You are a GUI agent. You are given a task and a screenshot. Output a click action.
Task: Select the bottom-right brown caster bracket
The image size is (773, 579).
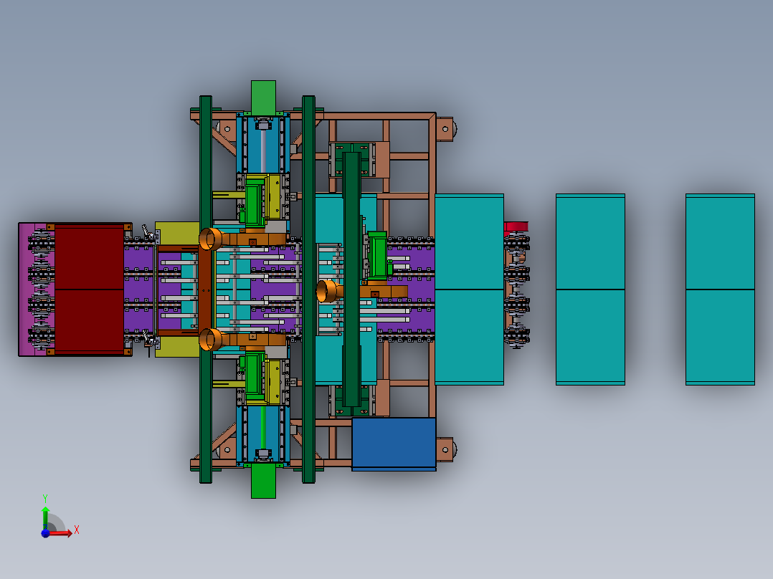445,449
